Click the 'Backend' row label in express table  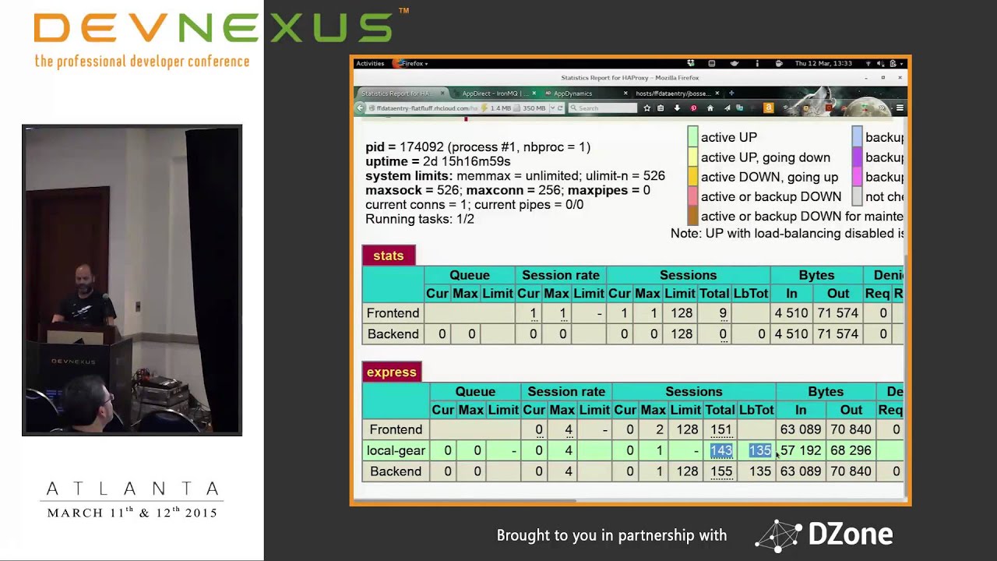tap(396, 471)
